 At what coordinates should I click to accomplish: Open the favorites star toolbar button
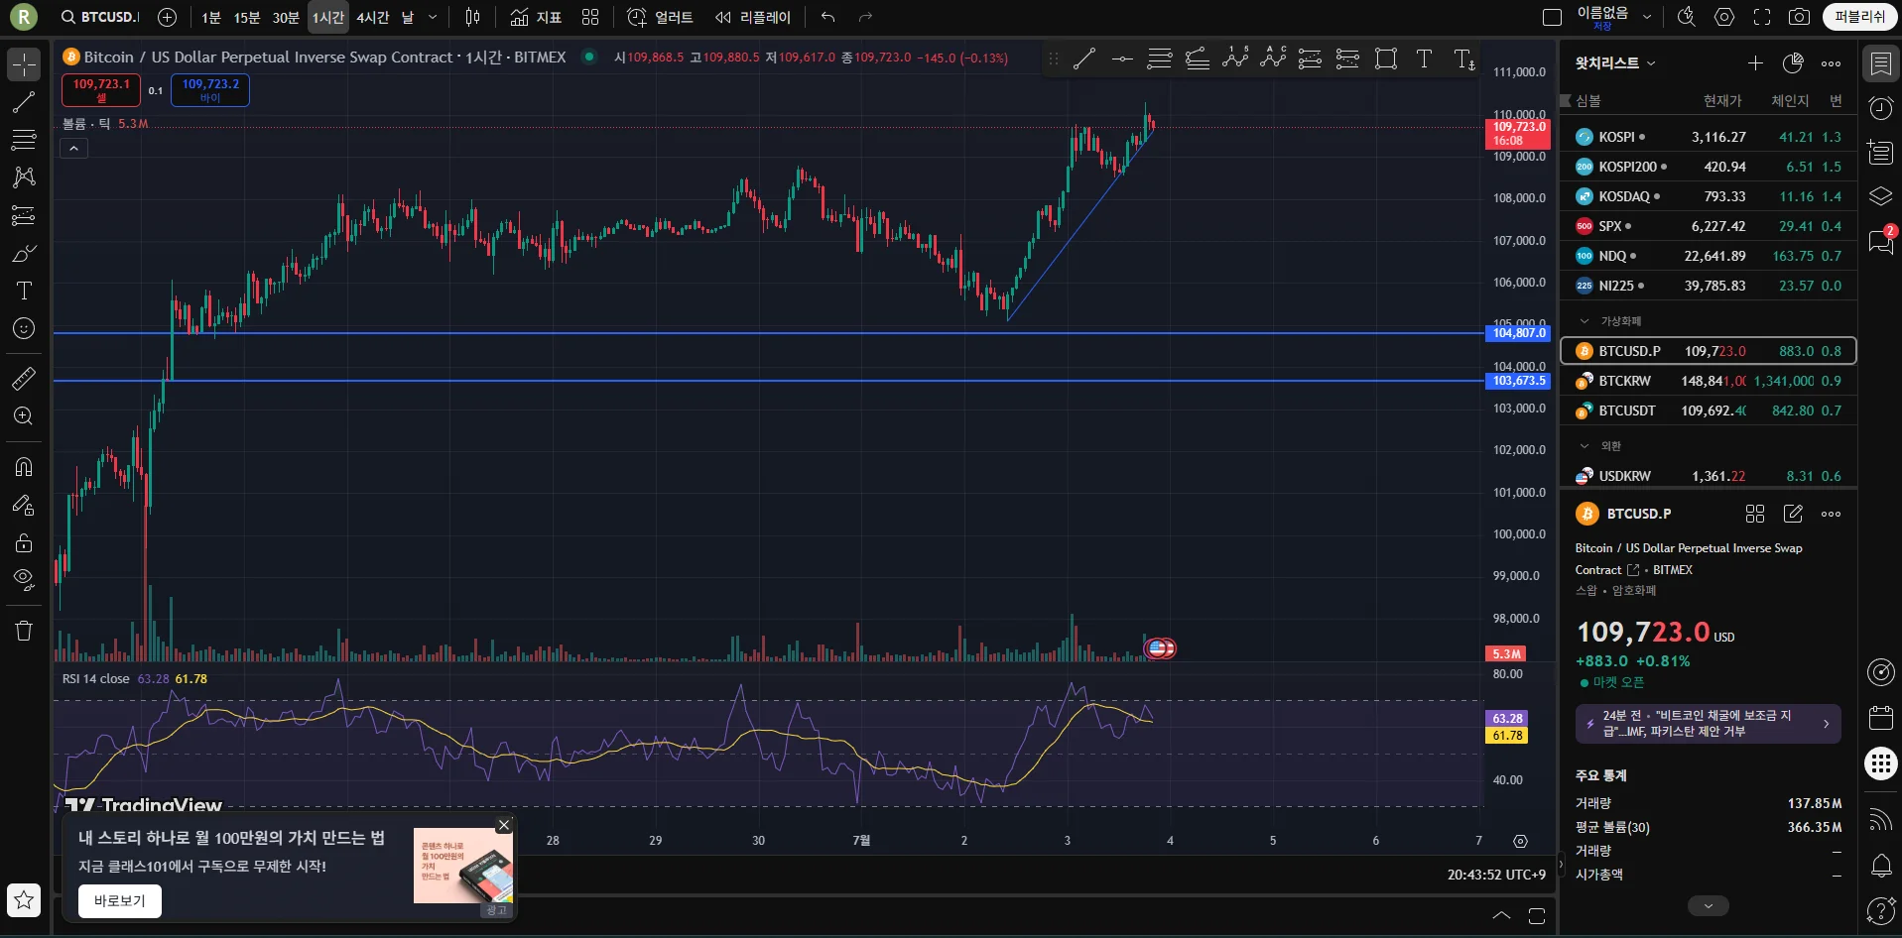click(x=24, y=900)
